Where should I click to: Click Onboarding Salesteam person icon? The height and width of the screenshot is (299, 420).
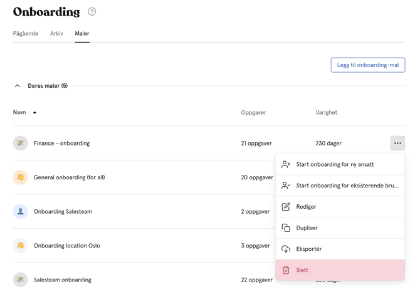coord(20,211)
